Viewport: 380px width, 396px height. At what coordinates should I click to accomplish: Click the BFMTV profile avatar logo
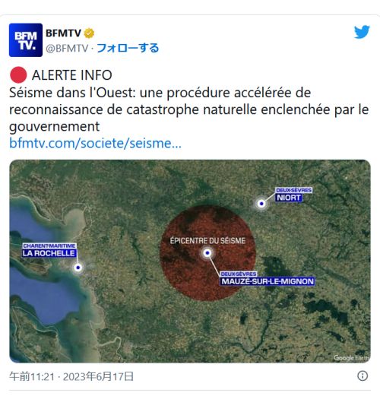tap(26, 40)
